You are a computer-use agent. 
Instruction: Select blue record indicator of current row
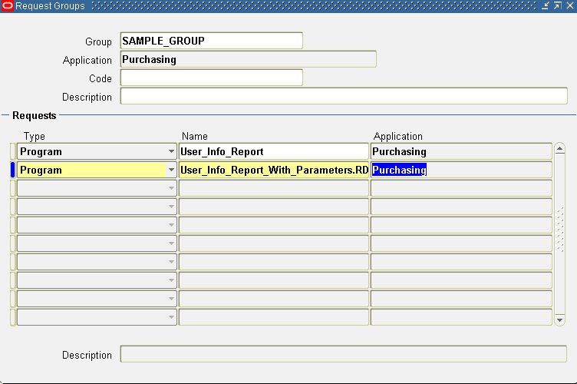point(12,170)
